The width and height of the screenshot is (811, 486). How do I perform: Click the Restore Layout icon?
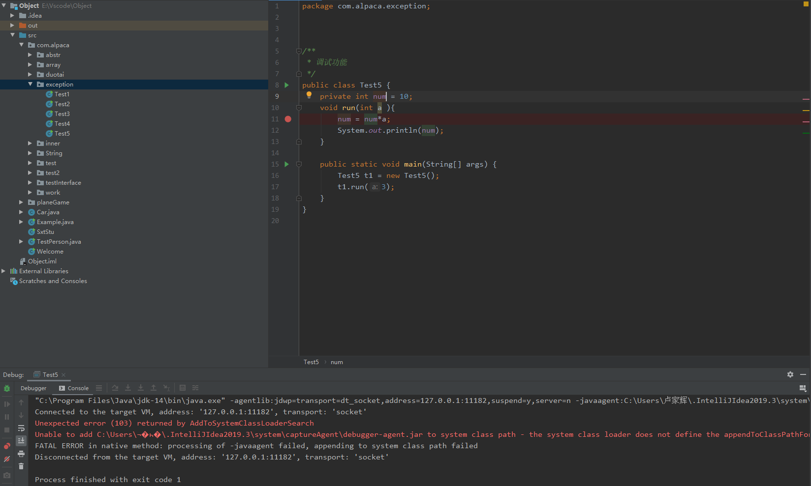point(803,388)
